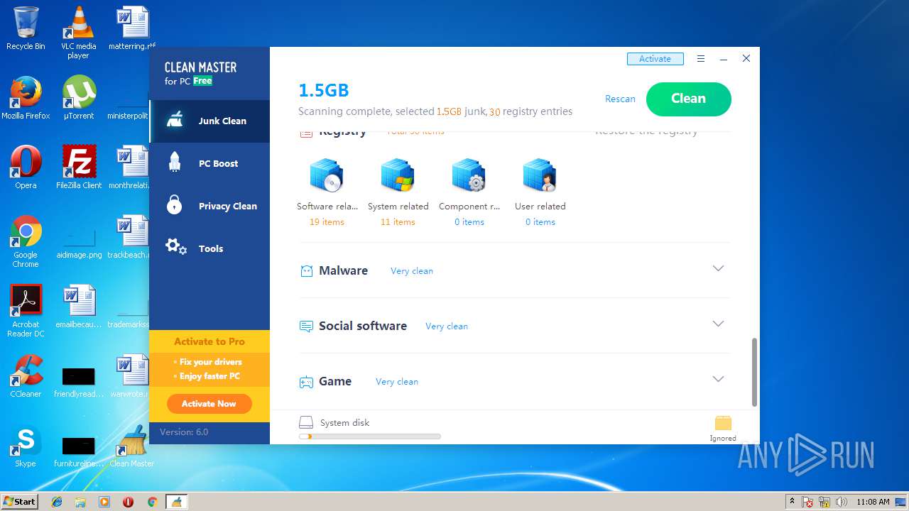Click the Malware category icon
This screenshot has height=511, width=909.
[x=306, y=271]
